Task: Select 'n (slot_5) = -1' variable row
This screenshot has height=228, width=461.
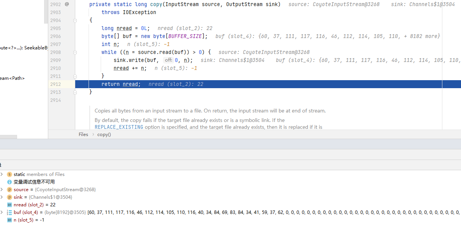Action: coord(230,220)
